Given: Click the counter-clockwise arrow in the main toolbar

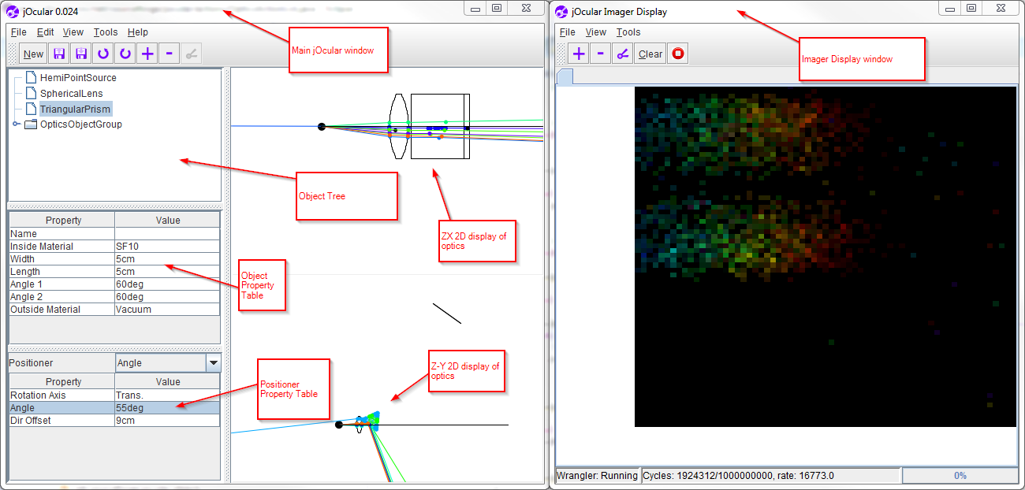Looking at the screenshot, I should click(102, 54).
